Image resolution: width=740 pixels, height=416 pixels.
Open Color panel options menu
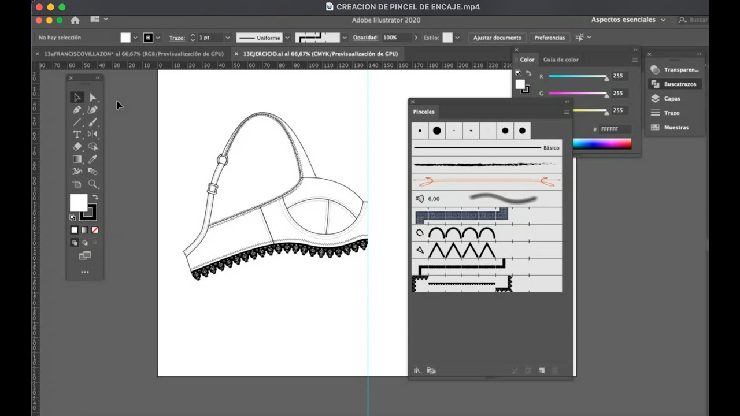click(x=635, y=60)
